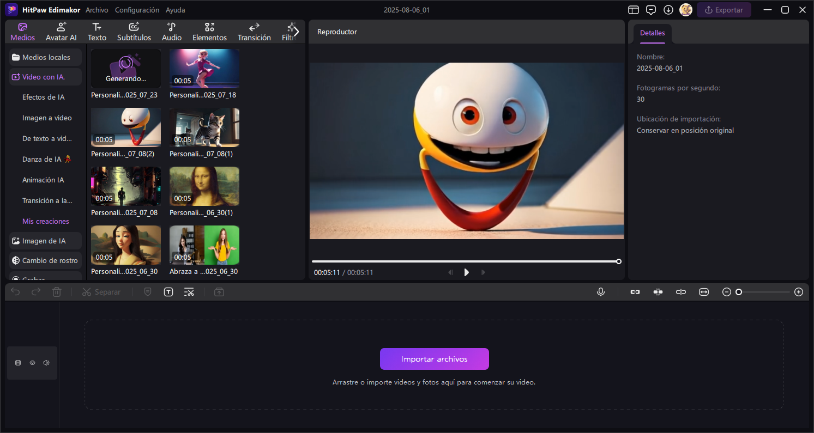Screen dimensions: 814x433
Task: Select the dancing girl video thumbnail
Action: (204, 69)
